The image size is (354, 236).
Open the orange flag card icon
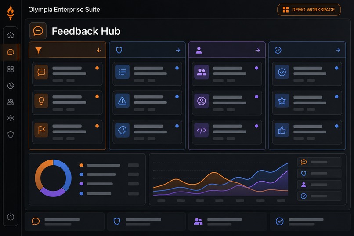(41, 130)
